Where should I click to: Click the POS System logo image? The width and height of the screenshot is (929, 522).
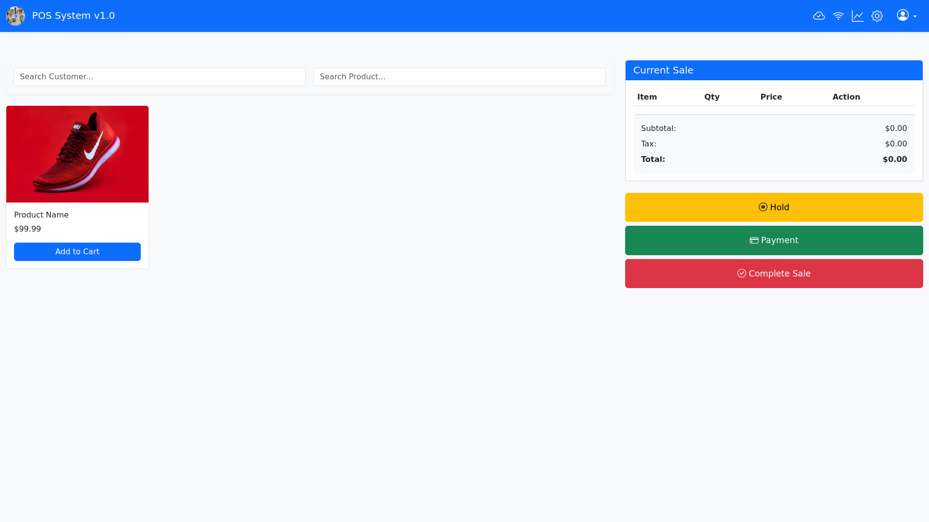[x=15, y=15]
